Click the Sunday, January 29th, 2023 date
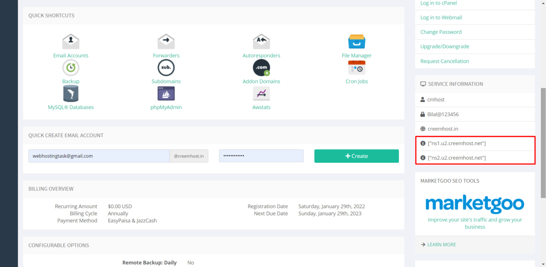 pos(330,213)
